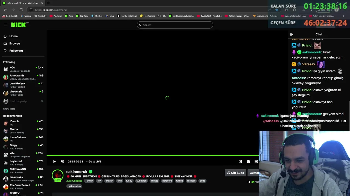Select the Turkish tag
Screen dimensions: 350x196
click(89, 181)
